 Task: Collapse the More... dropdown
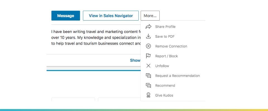coord(150,16)
